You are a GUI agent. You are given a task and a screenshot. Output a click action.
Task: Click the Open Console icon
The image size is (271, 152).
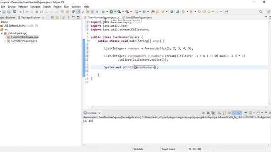pyautogui.click(x=258, y=113)
